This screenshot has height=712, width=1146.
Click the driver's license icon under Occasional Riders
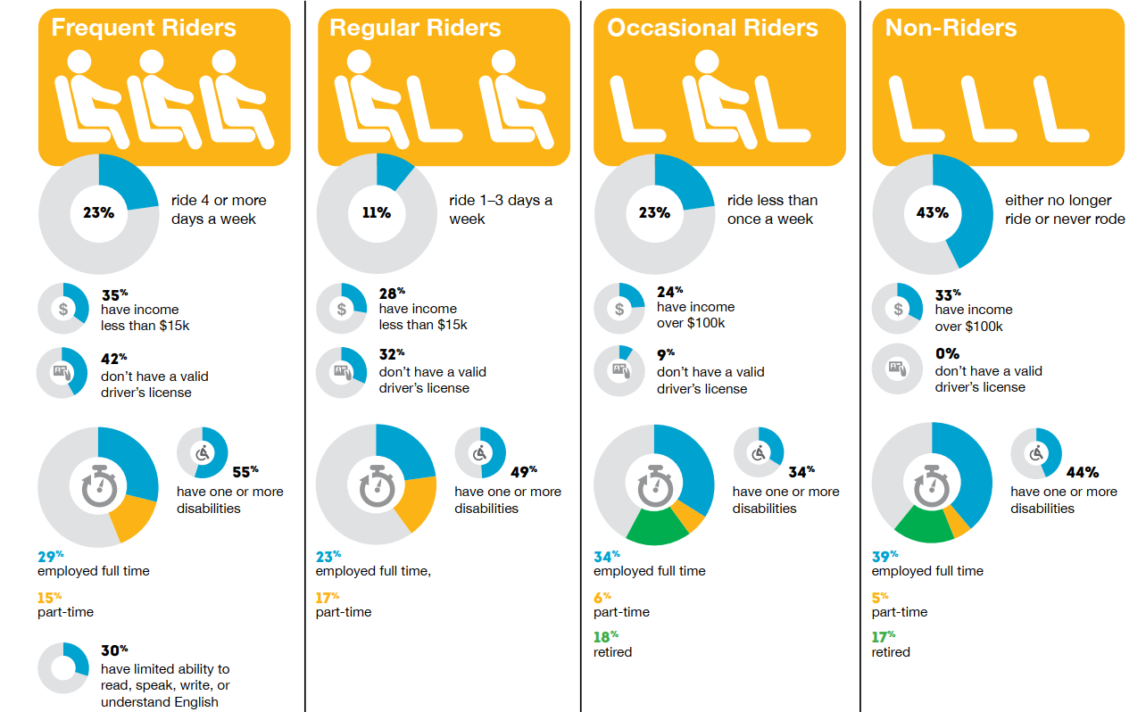(619, 371)
